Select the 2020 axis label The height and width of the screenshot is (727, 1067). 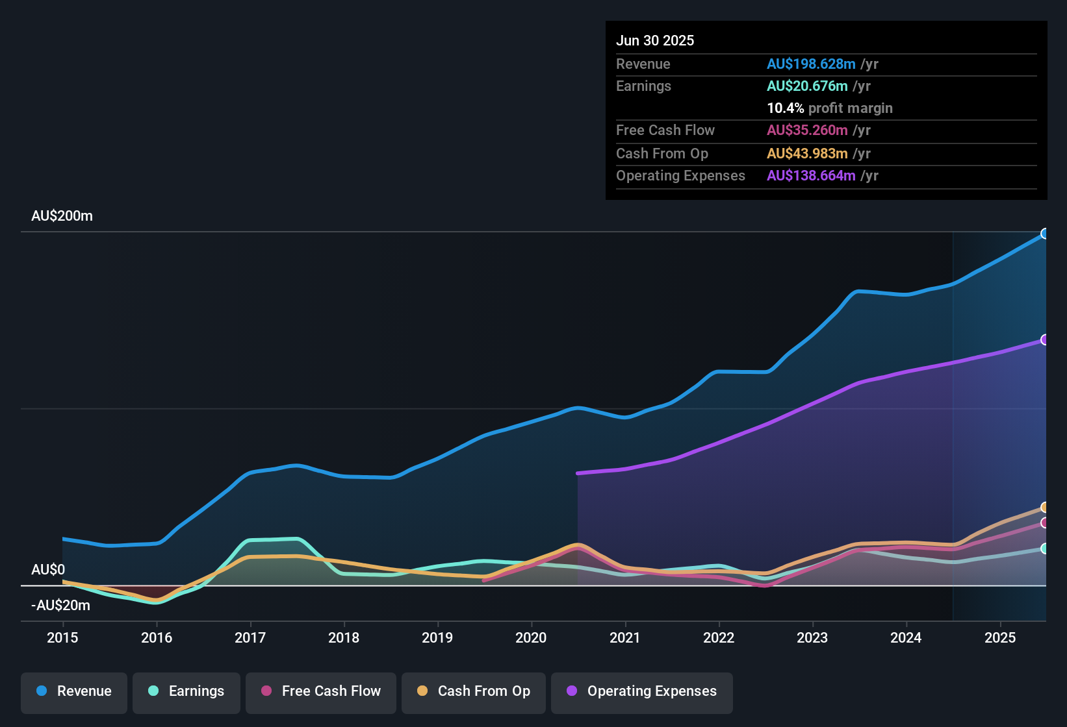(532, 638)
